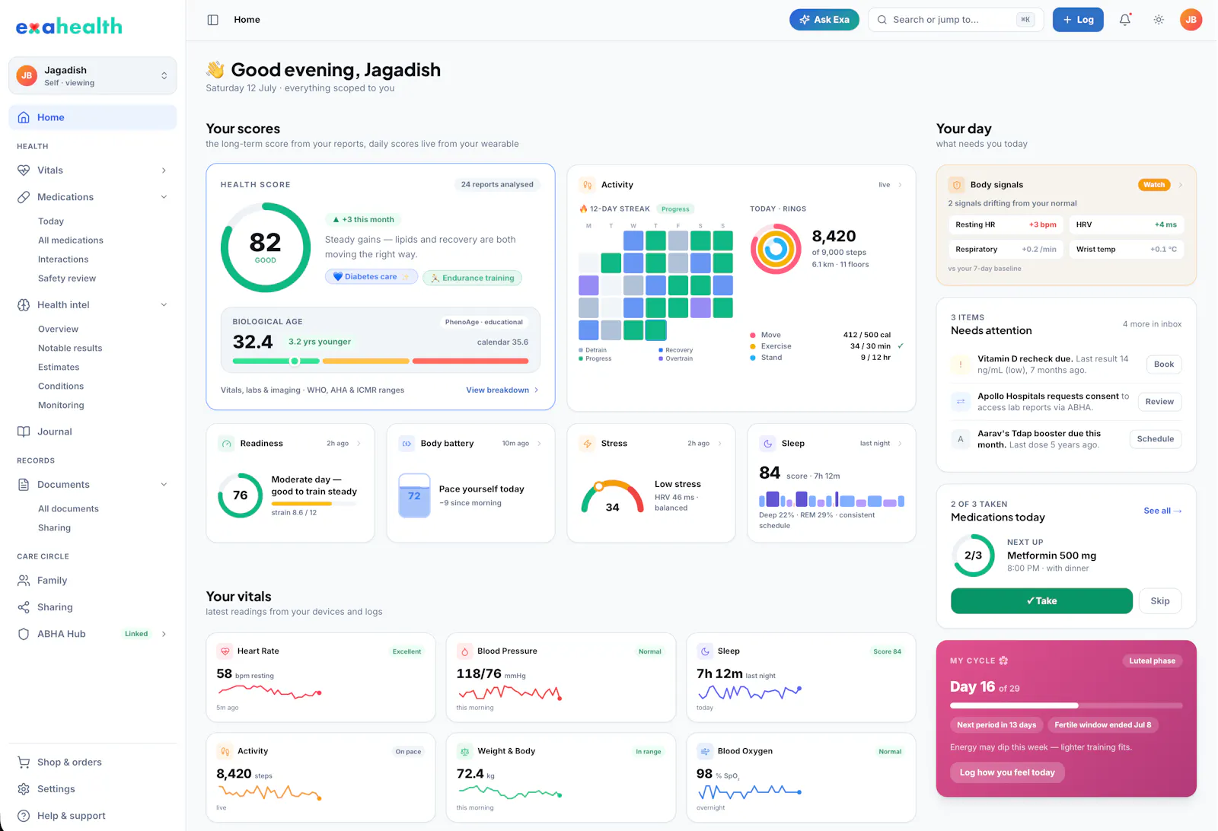Collapse the Health intel section chevron
Screen dimensions: 1218x831
[164, 305]
